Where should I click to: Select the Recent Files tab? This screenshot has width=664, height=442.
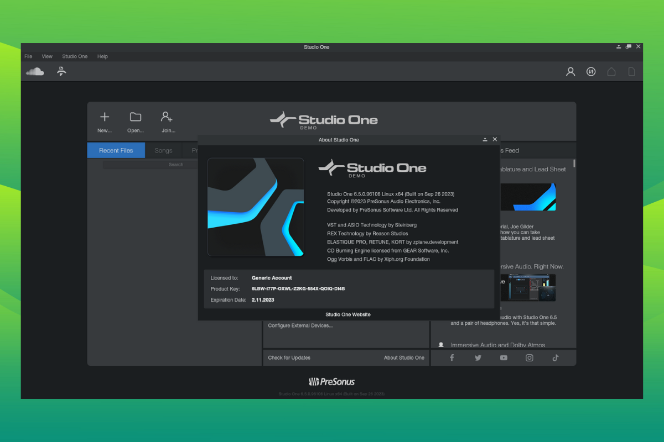click(x=116, y=150)
